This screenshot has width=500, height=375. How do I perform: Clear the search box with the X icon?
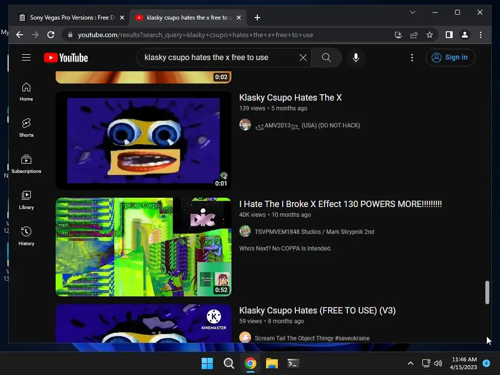point(303,58)
